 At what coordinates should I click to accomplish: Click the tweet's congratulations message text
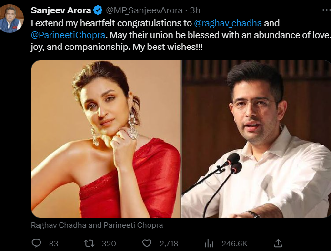point(110,22)
